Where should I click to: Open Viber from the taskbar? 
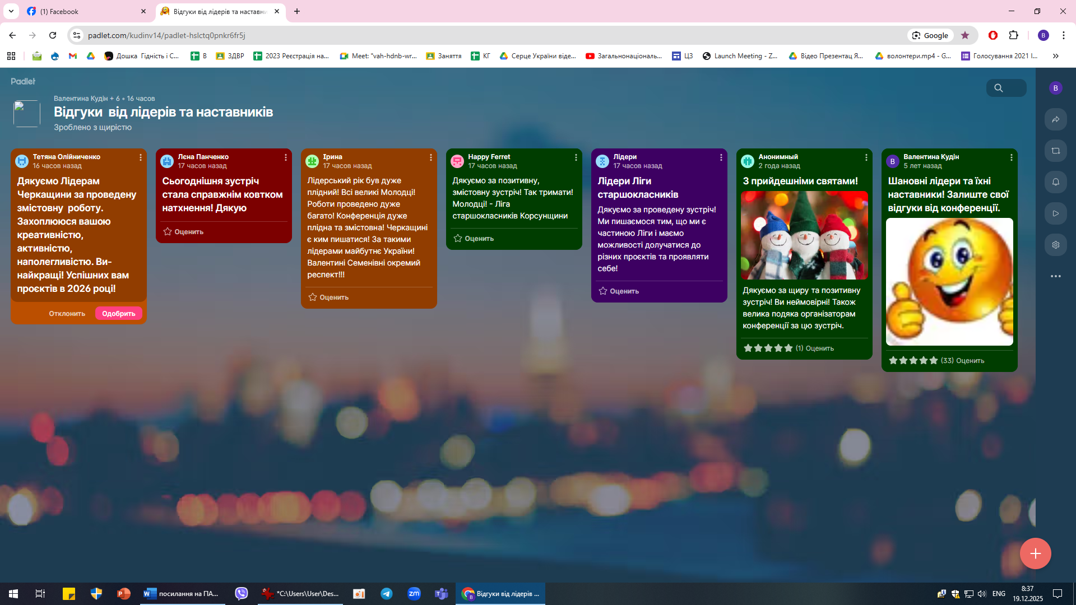242,594
